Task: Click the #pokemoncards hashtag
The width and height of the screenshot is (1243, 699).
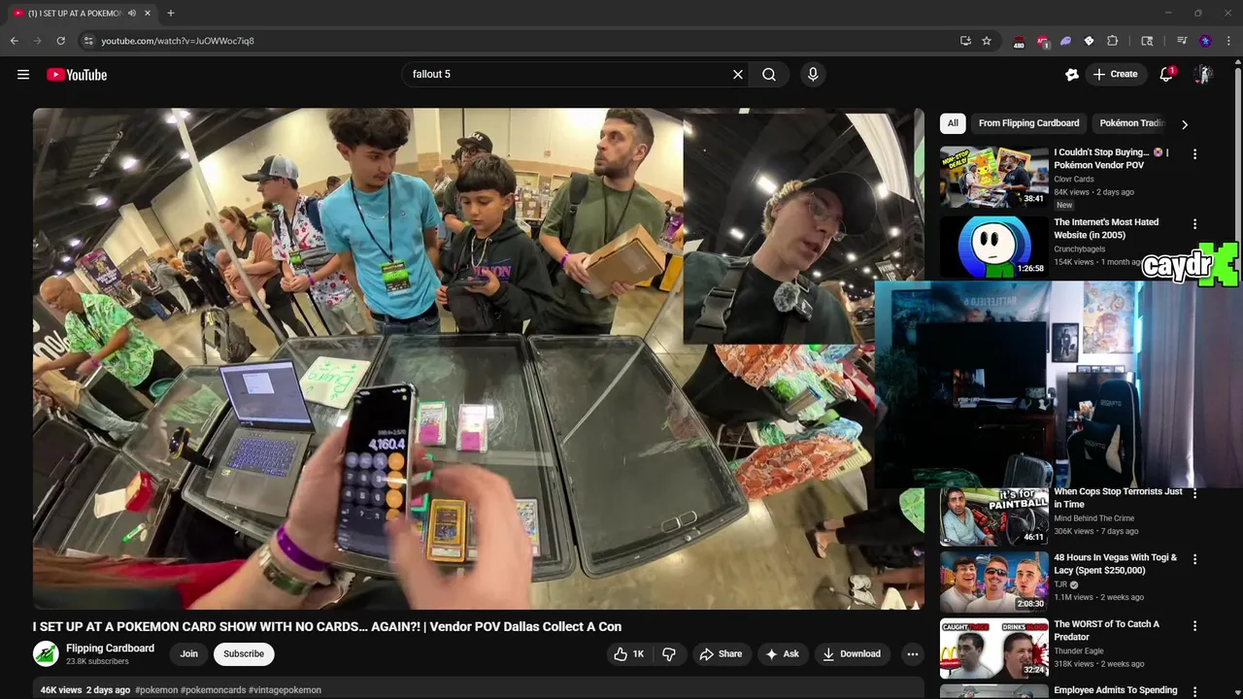Action: [x=213, y=690]
